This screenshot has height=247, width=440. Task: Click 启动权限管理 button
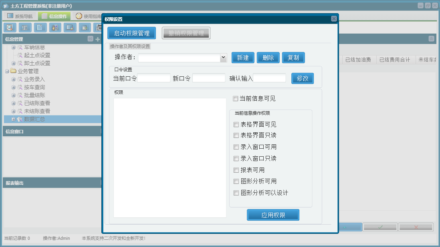point(131,33)
